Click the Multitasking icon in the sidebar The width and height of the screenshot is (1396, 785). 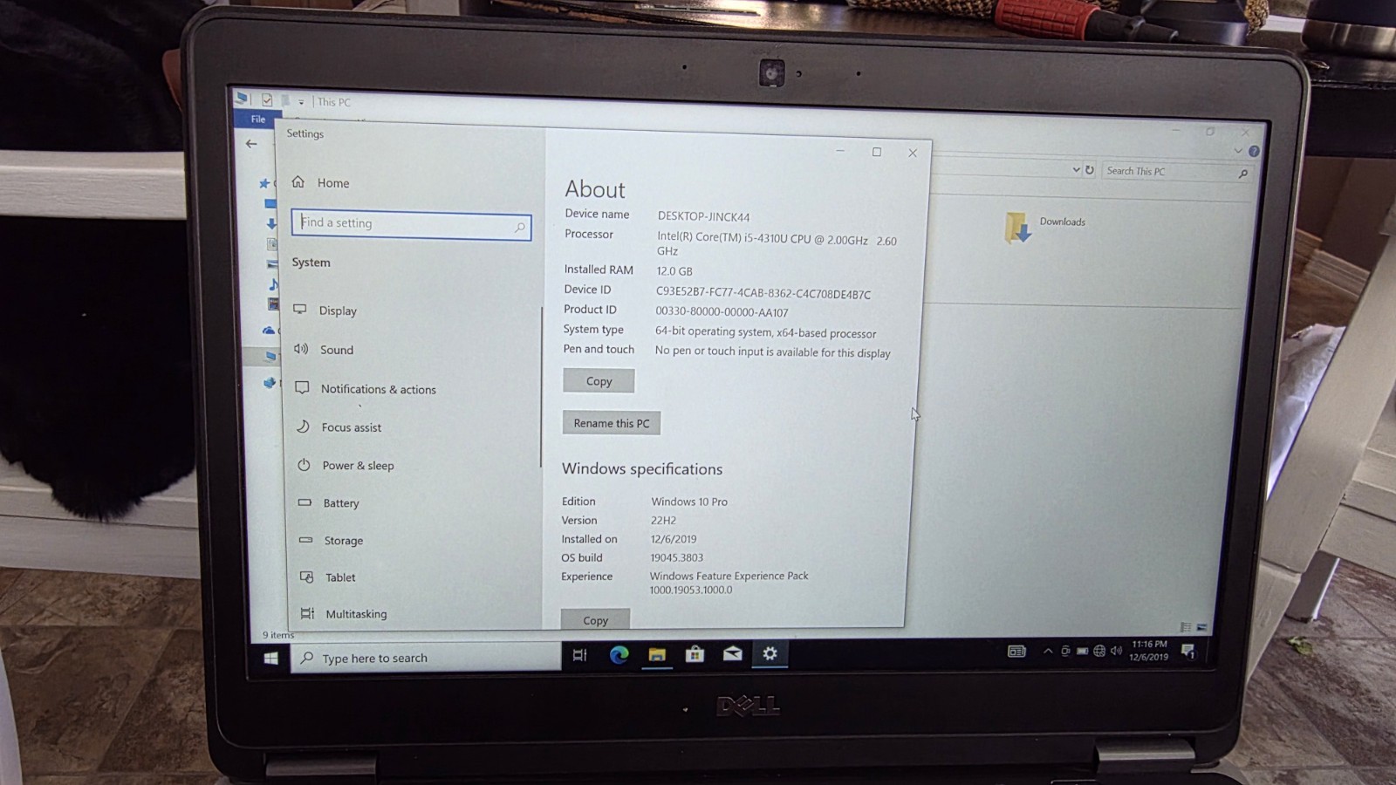307,613
